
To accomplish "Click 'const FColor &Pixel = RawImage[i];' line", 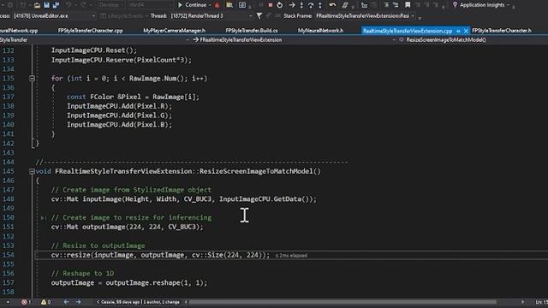I will coord(133,97).
